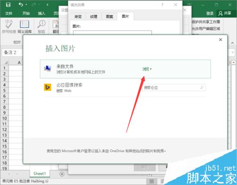
Task: Click the Undo arrow icon
Action: 21,4
